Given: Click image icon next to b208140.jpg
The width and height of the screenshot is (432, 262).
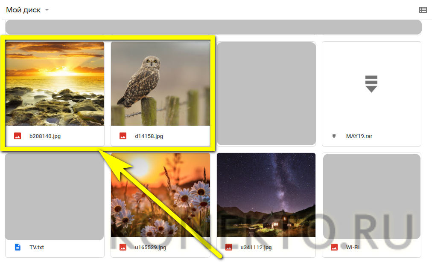Looking at the screenshot, I should [18, 136].
